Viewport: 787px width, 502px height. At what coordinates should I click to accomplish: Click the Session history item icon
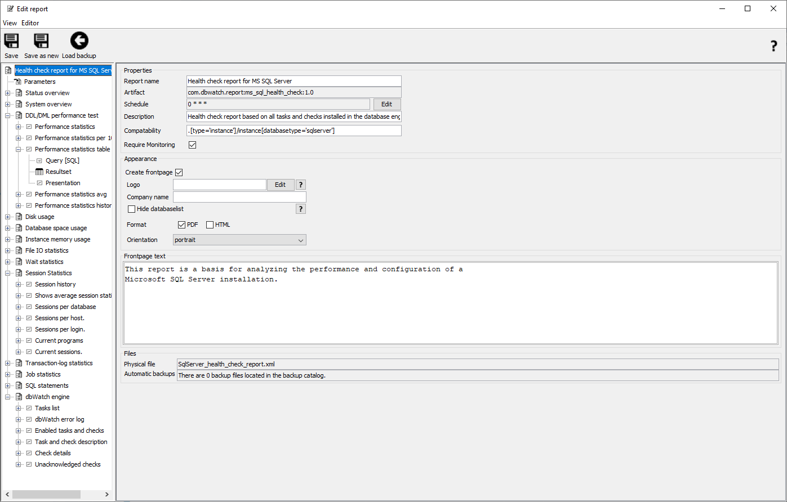point(29,284)
